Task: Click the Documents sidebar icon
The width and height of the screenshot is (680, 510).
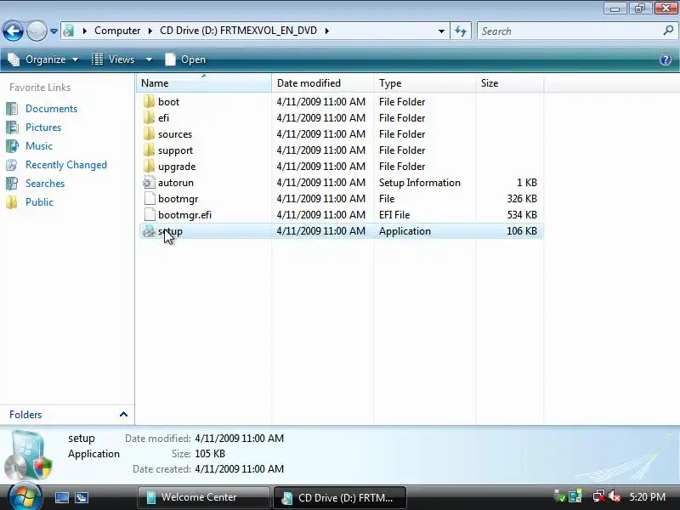Action: 12,109
